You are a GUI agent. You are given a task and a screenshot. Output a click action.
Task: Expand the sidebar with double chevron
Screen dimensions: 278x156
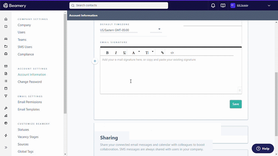[x=6, y=148]
